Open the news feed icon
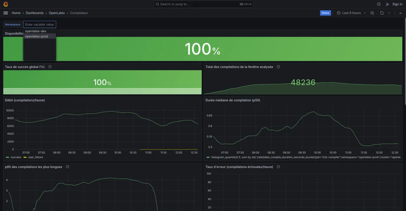This screenshot has height=211, width=406. [x=387, y=4]
